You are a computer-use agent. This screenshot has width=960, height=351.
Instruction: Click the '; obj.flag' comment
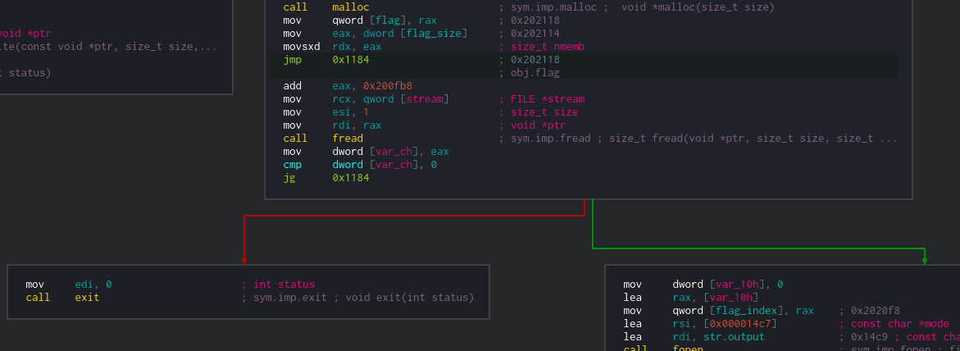530,73
